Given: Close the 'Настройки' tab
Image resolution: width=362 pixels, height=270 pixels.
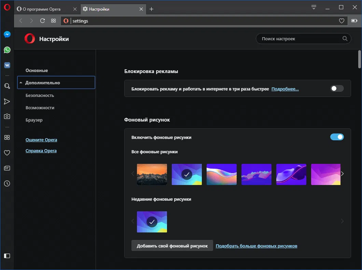Looking at the screenshot, I should click(x=141, y=9).
